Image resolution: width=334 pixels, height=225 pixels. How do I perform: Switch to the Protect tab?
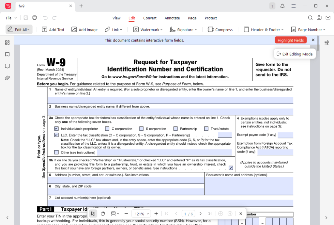(211, 18)
